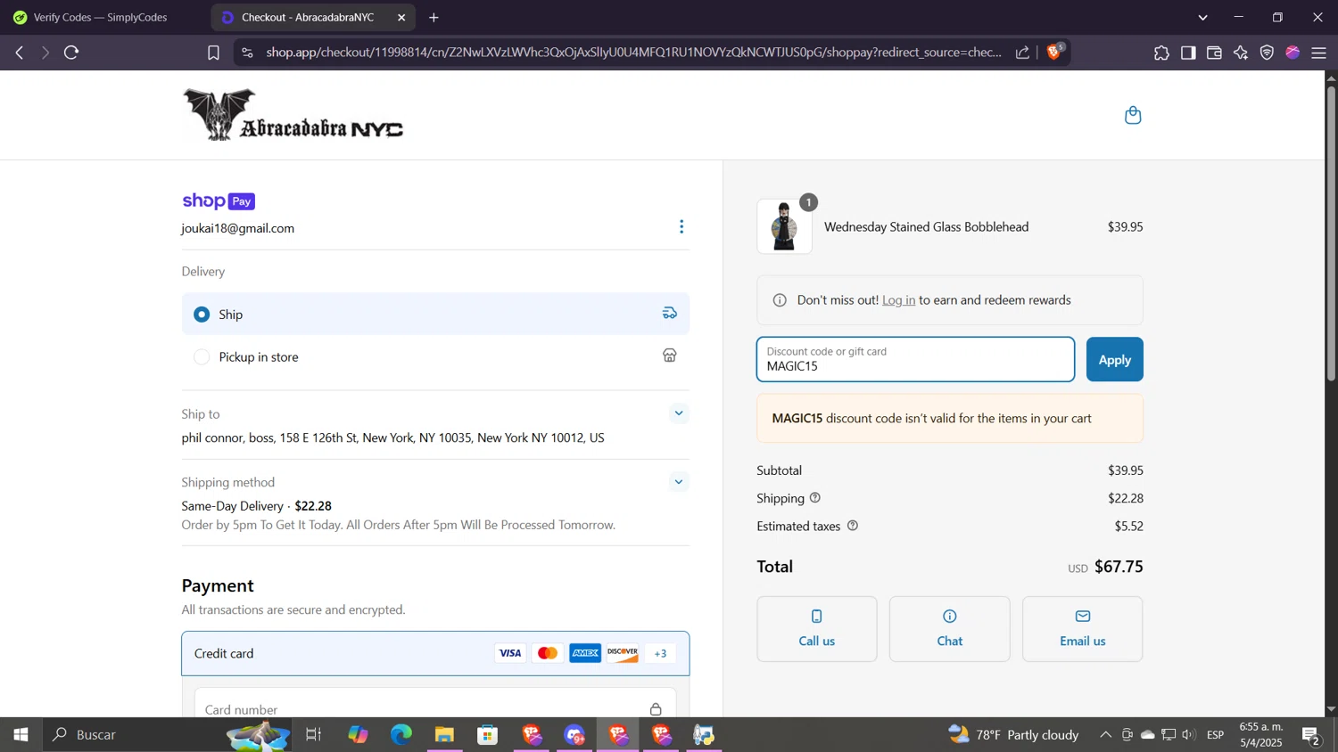Switch to the Verify Codes SimplyCodes tab
Image resolution: width=1338 pixels, height=752 pixels.
pyautogui.click(x=100, y=17)
